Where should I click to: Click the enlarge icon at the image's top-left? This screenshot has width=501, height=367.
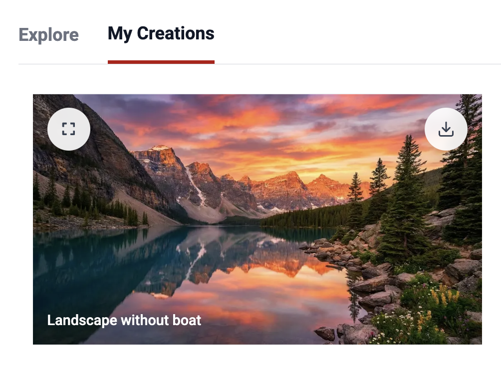tap(69, 129)
